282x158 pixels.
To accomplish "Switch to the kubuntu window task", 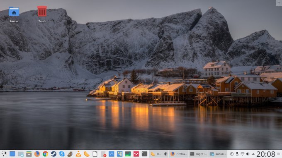I will tap(218, 154).
